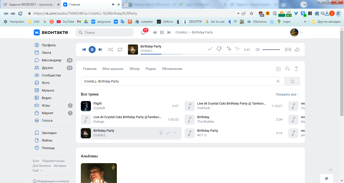344x183 pixels.
Task: Skip to next track in the VK top header
Action: click(169, 32)
